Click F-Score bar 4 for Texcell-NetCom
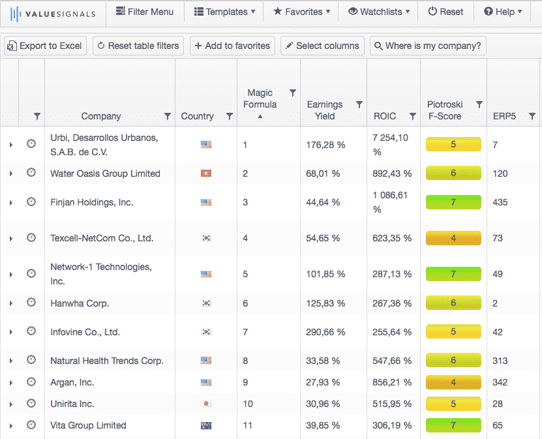The image size is (542, 439). pyautogui.click(x=453, y=238)
